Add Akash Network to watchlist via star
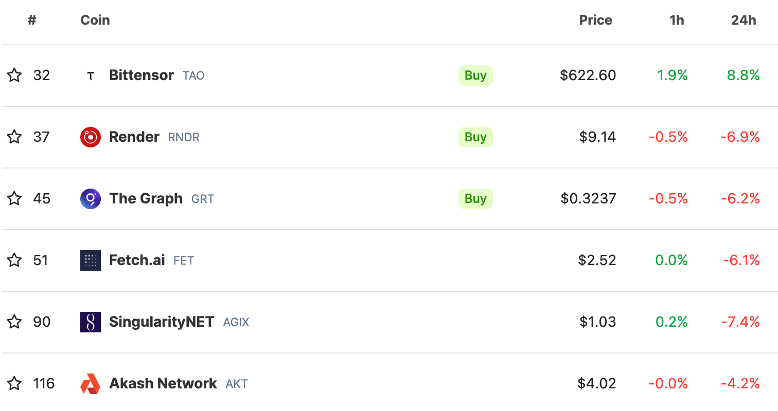 [x=14, y=383]
